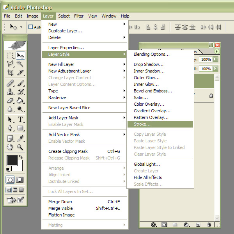This screenshot has width=234, height=234.
Task: Swap foreground and background colors
Action: click(21, 157)
